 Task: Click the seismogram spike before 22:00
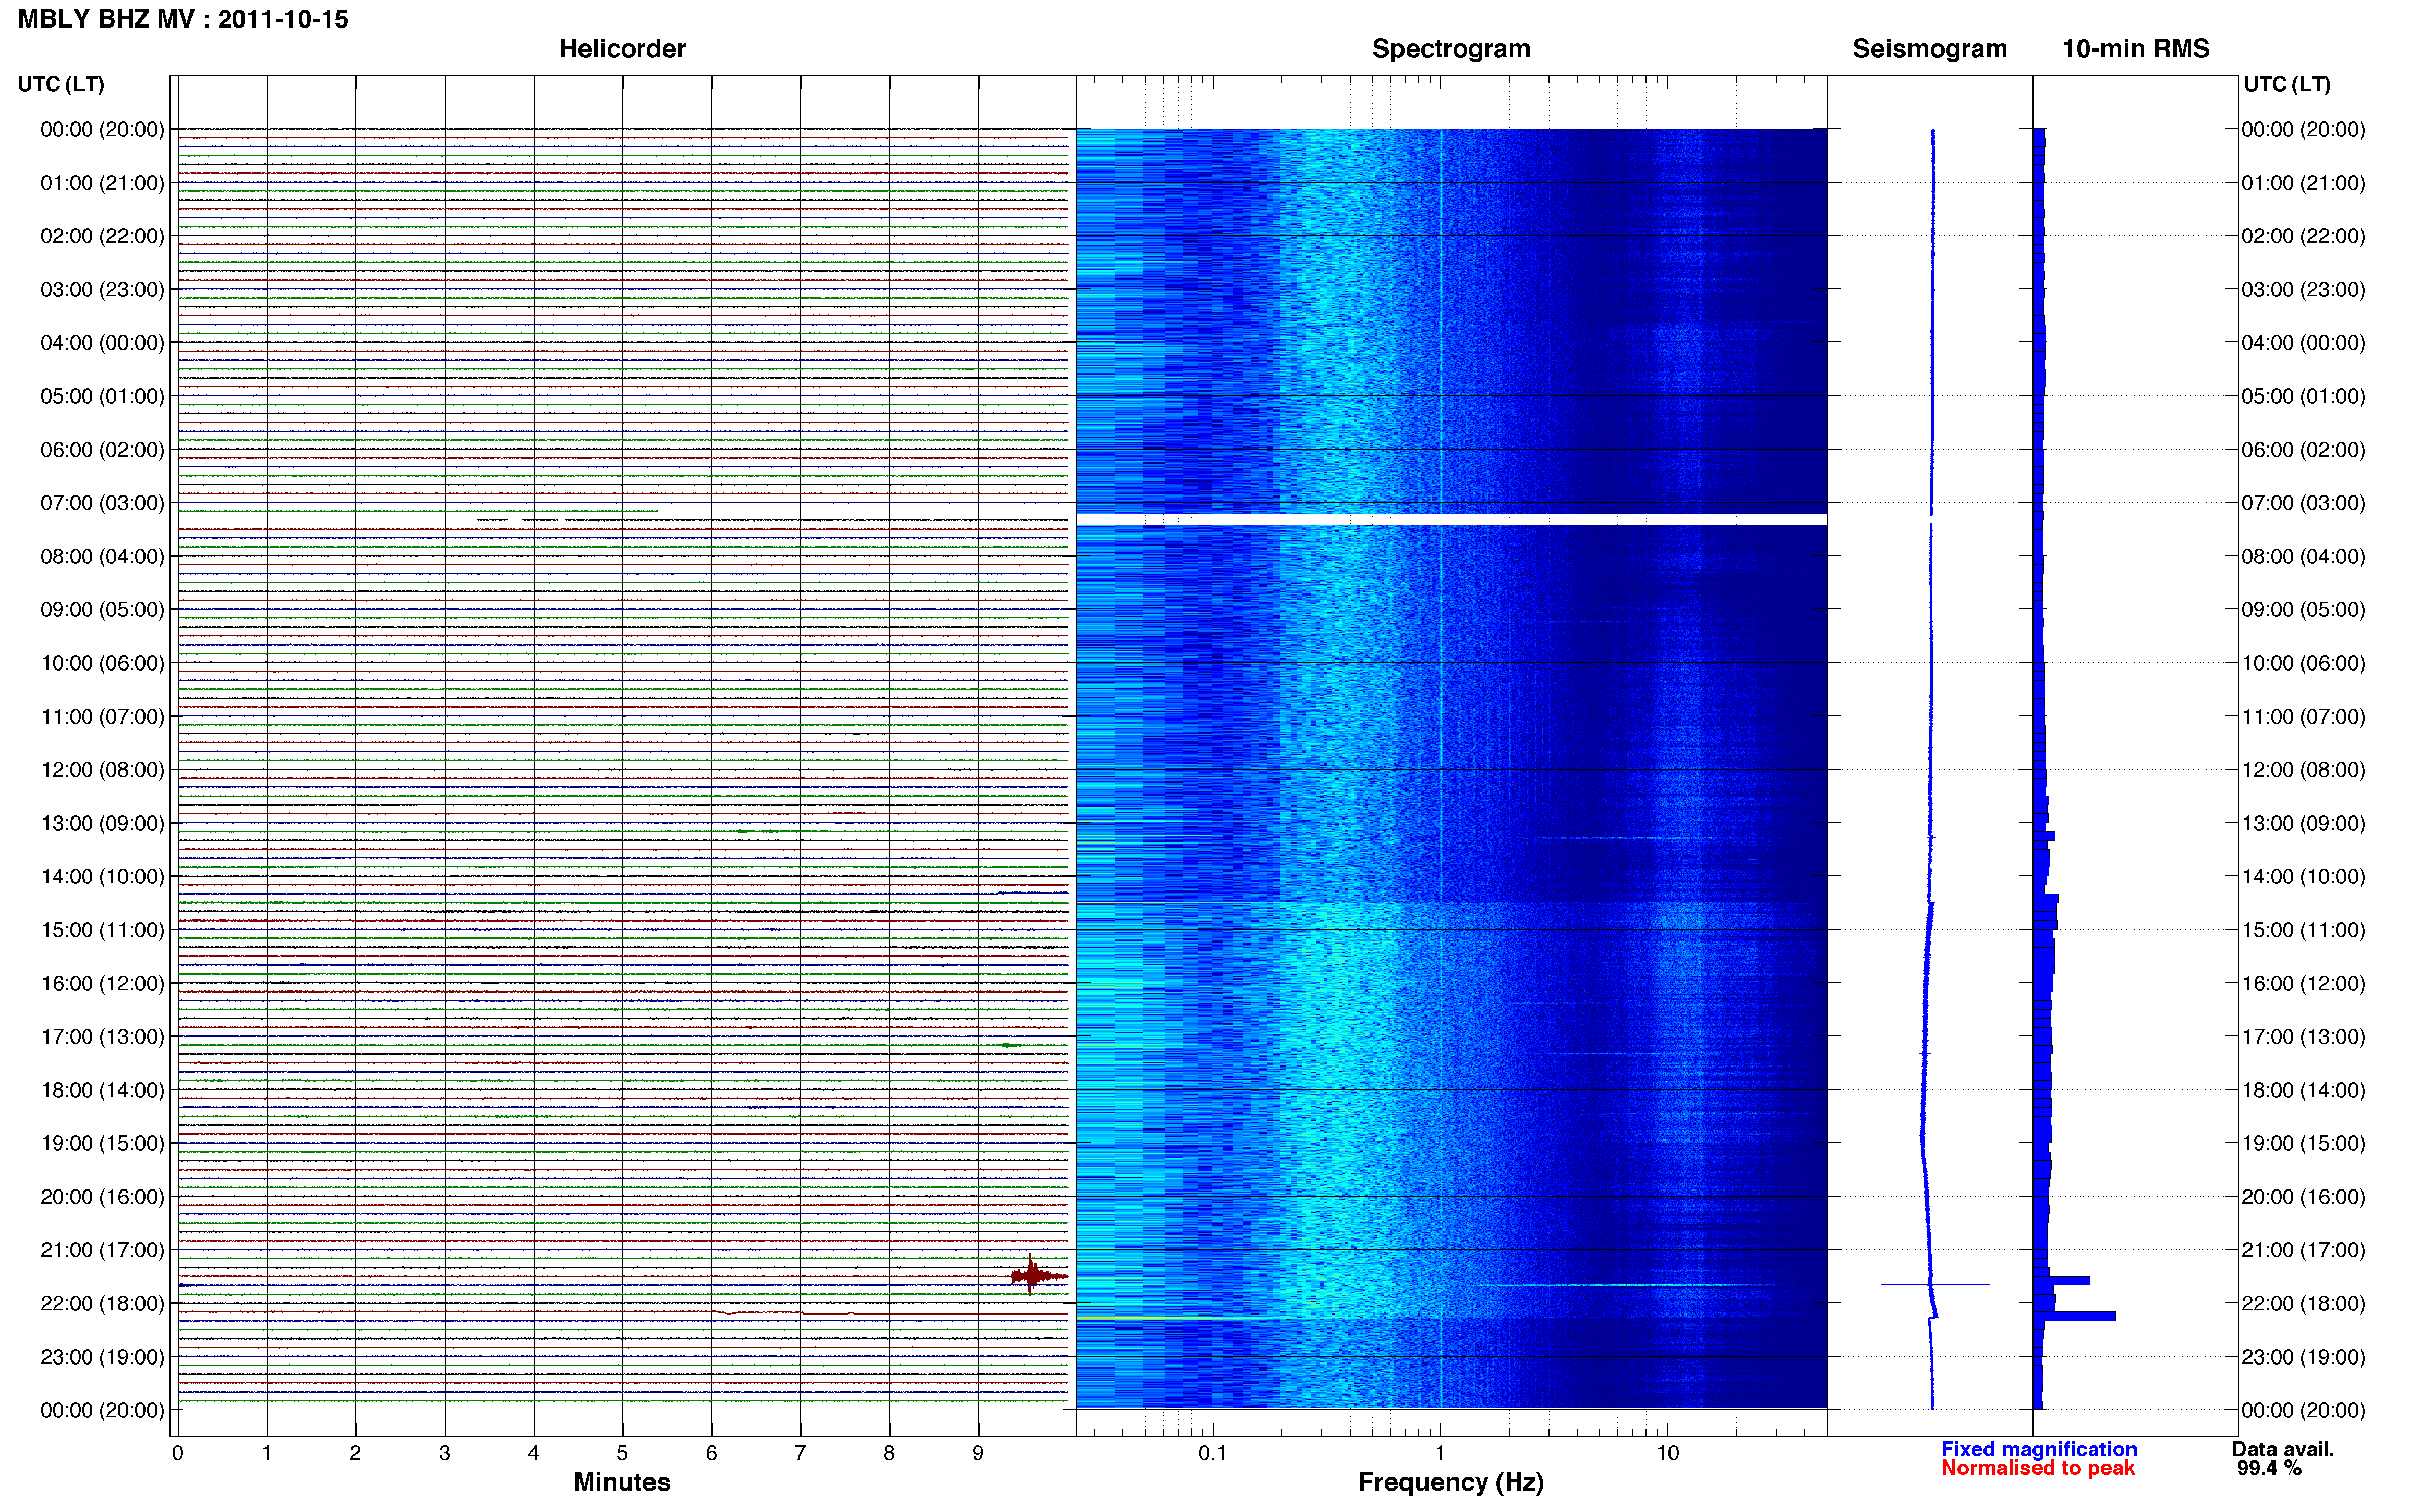coord(1934,1284)
